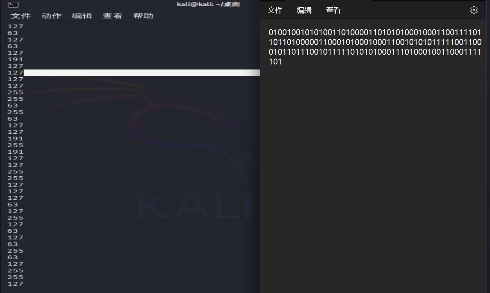Place cursor on the last line "101" in Notepad

(x=275, y=62)
